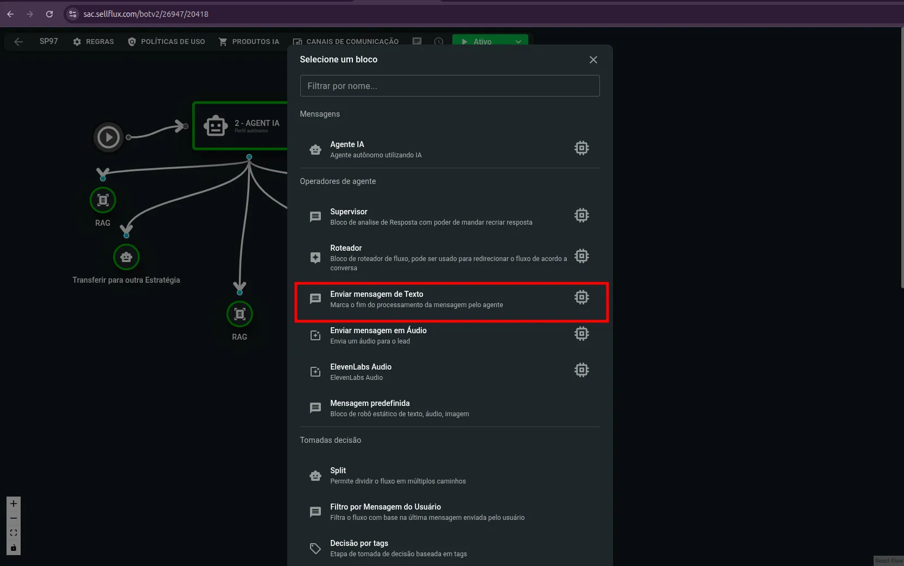
Task: Open CANAIS DE COMUNICAÇÃO section
Action: coord(346,42)
